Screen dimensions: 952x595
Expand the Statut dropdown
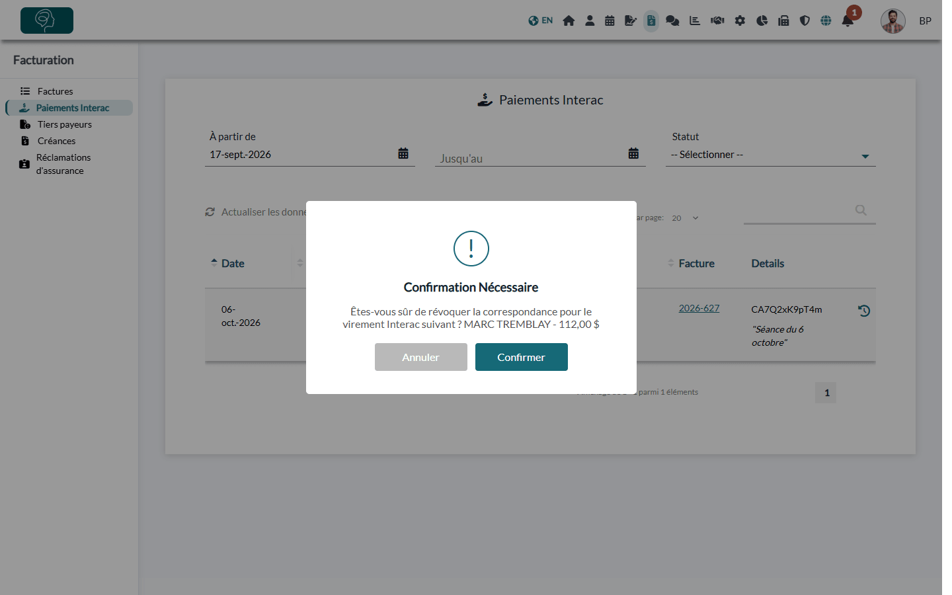770,155
